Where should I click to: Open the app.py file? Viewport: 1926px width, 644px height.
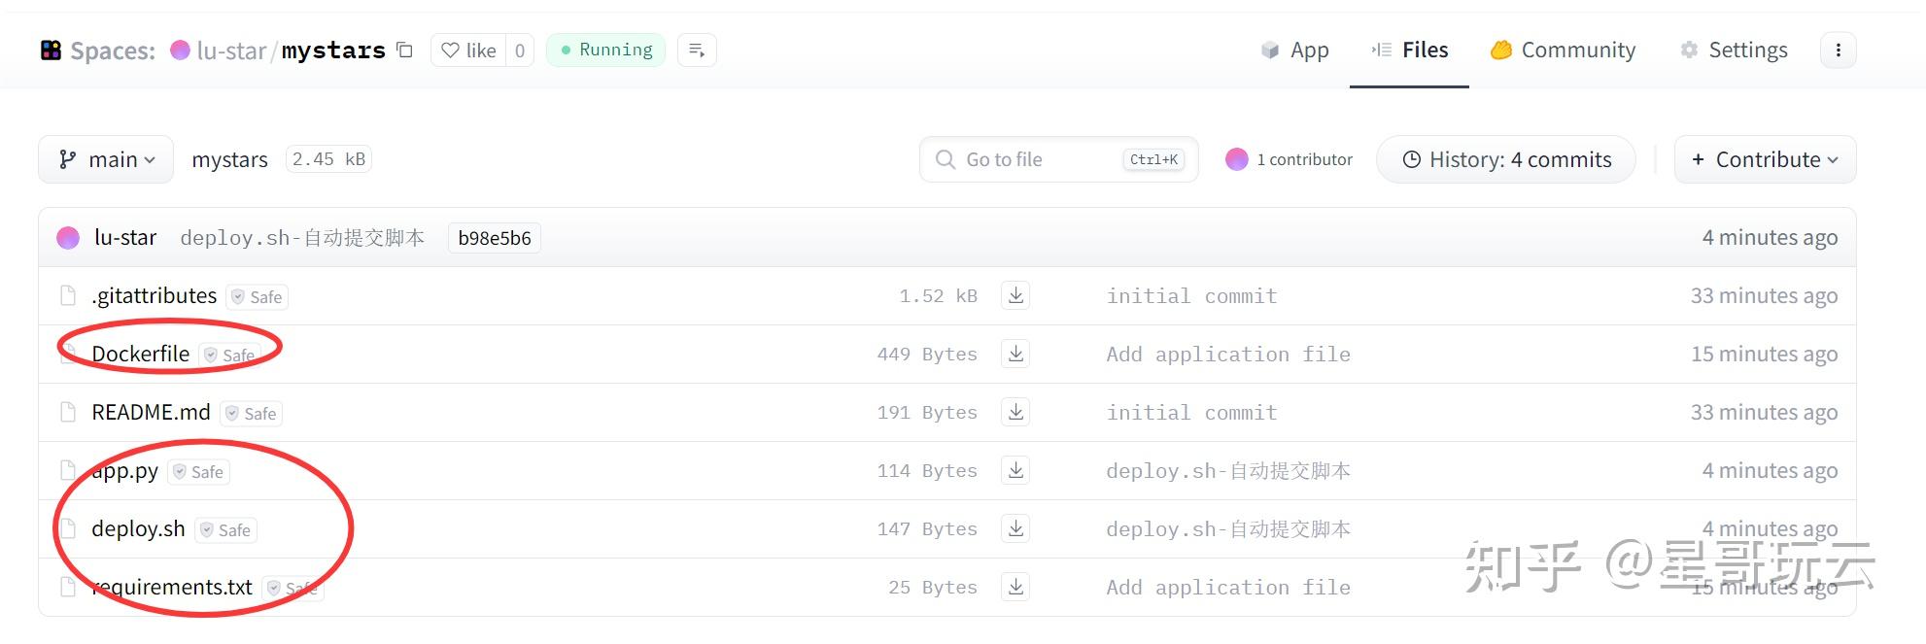coord(124,471)
